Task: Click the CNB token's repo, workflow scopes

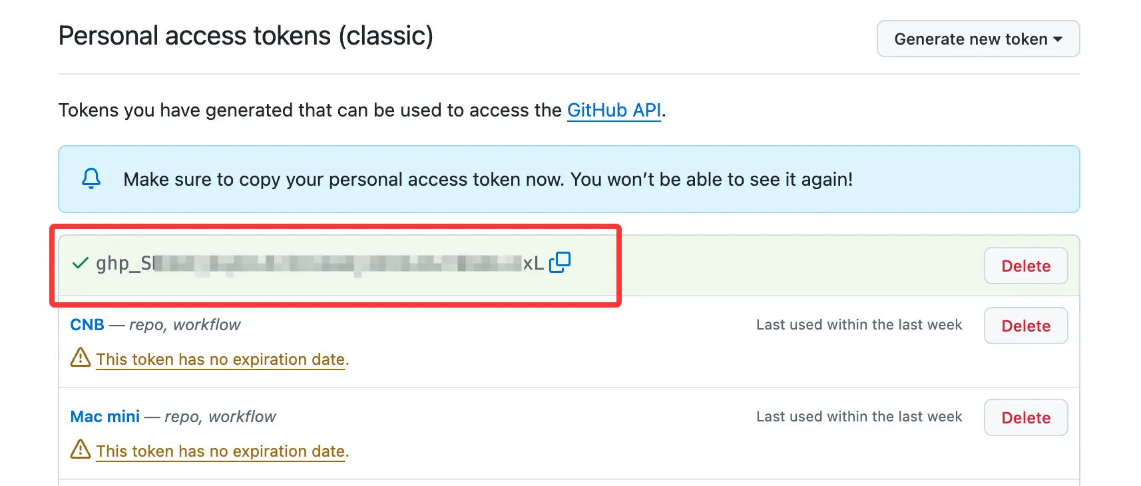Action: click(184, 325)
